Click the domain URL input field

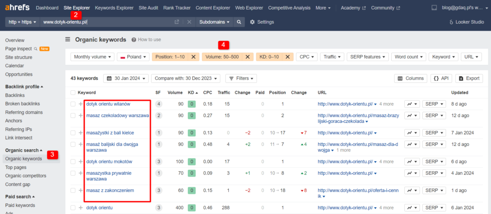pyautogui.click(x=105, y=22)
